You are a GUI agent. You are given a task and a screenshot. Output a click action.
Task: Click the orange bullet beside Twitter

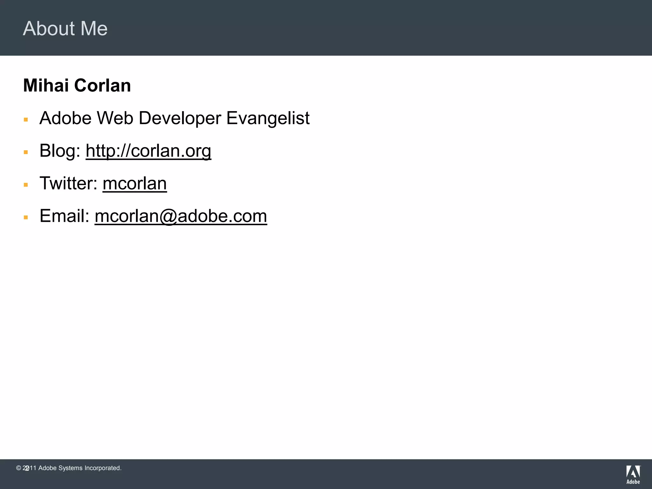26,185
